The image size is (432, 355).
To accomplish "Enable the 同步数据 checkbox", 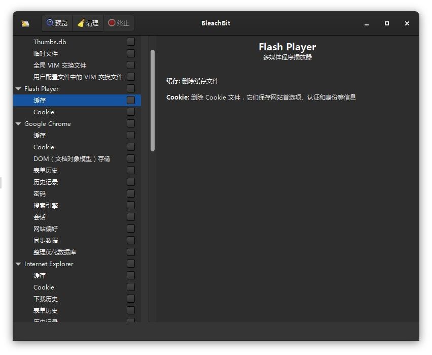I will 131,241.
